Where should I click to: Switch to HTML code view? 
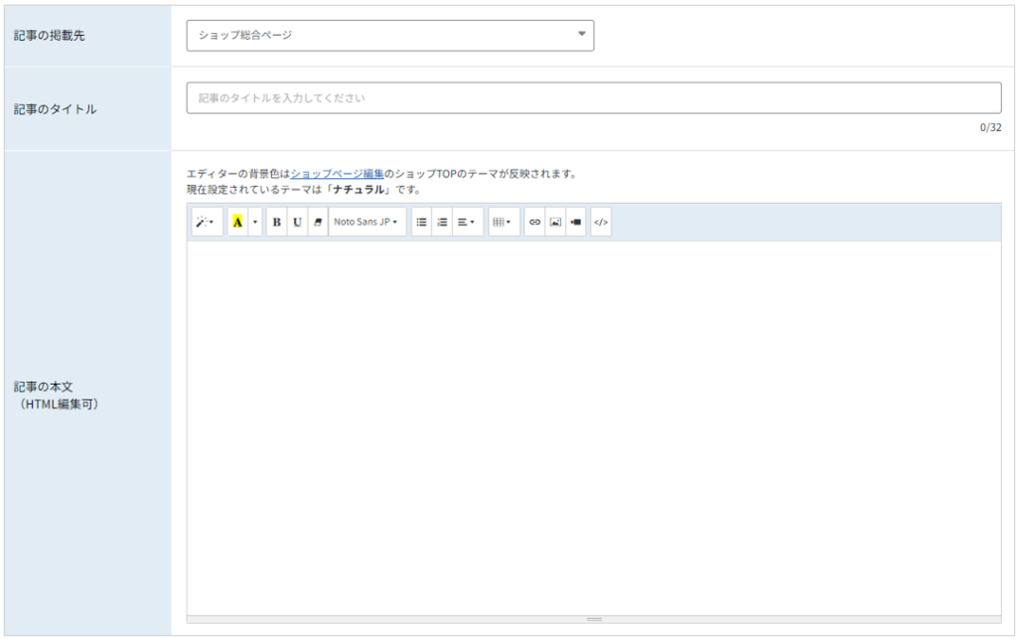point(601,222)
